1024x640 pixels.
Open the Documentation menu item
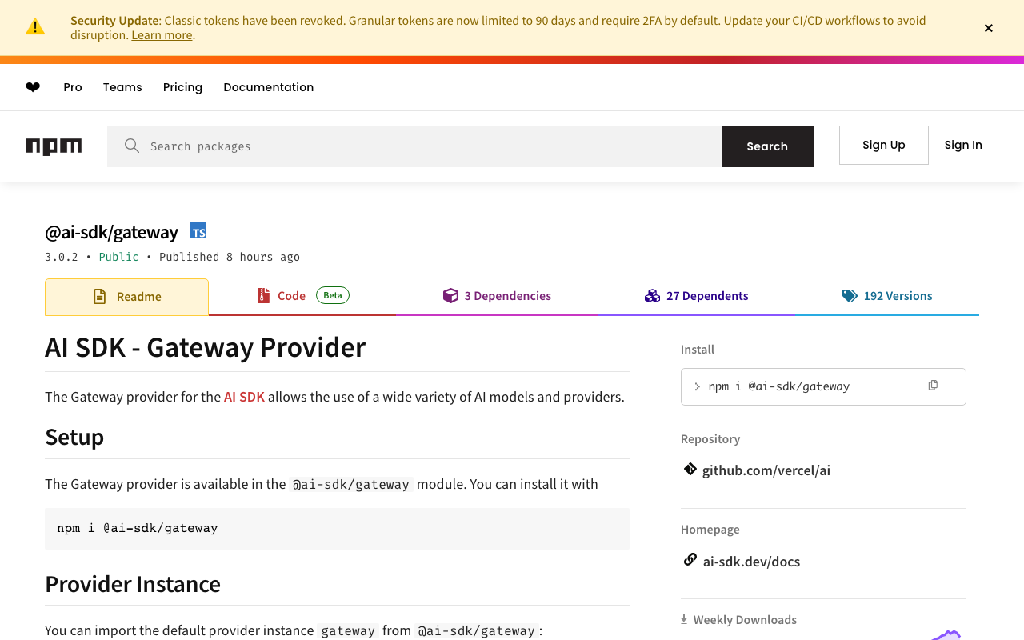pos(268,87)
